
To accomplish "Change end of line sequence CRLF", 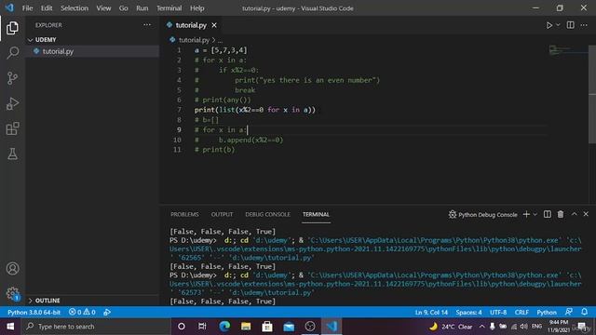I will 521,313.
